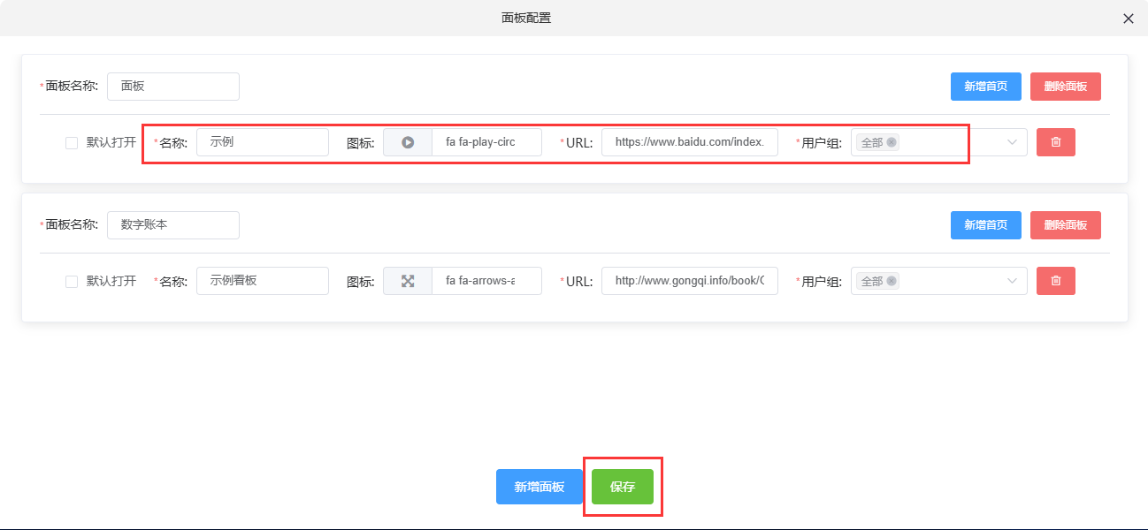Click 新增首页 in the 数字账本 panel

985,225
